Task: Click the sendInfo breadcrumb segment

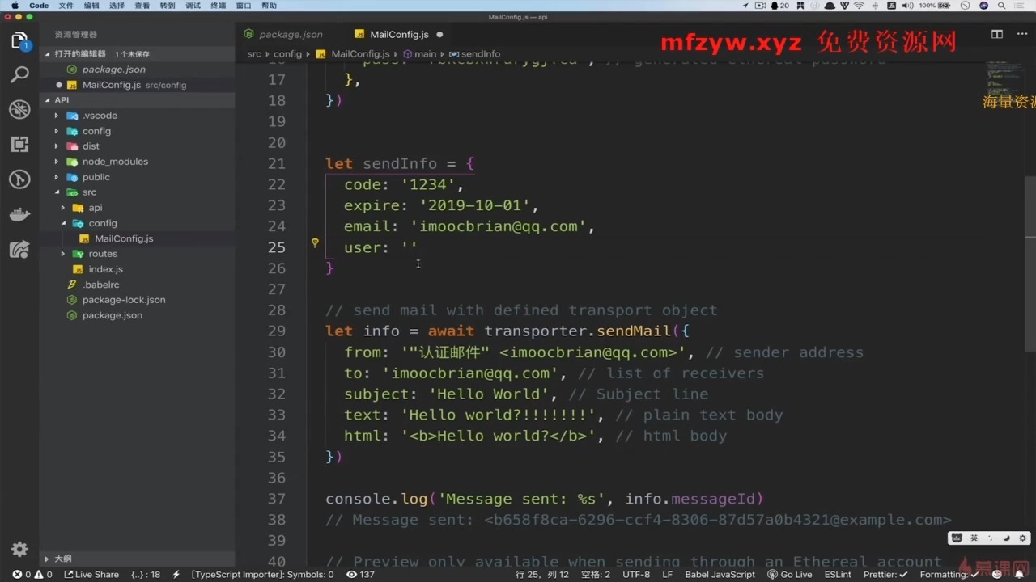Action: 475,54
